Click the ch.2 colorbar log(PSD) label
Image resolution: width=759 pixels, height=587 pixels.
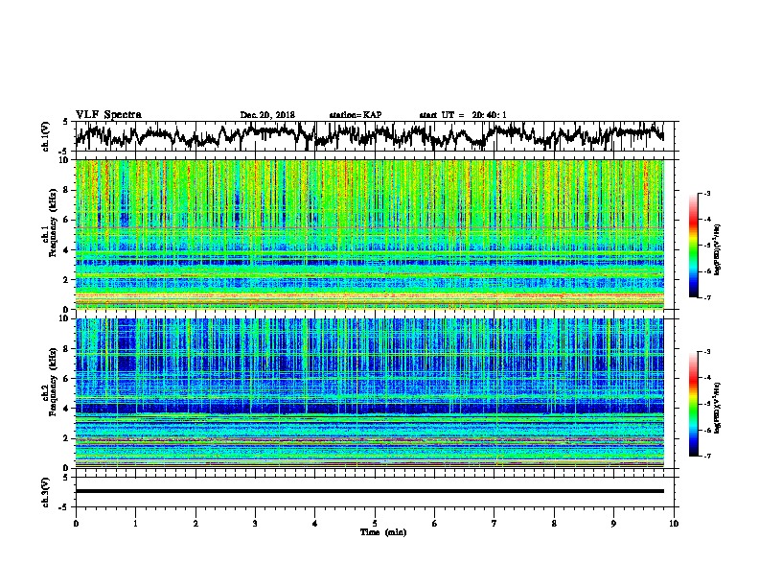[x=718, y=408]
